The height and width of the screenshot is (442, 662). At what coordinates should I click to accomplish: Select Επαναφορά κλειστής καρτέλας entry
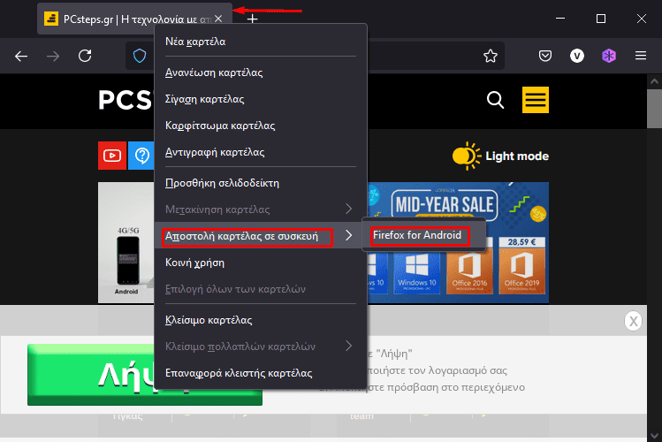pyautogui.click(x=261, y=373)
